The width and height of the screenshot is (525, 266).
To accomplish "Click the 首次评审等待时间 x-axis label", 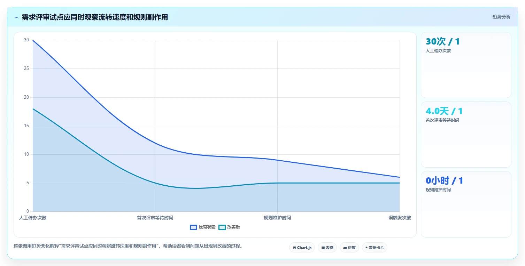I will 155,218.
